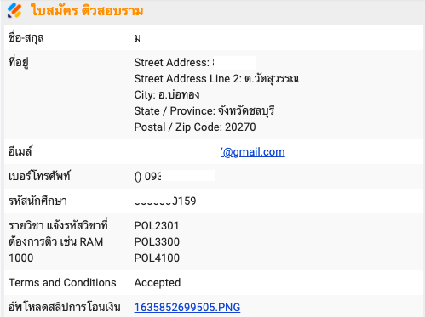This screenshot has height=317, width=425.
Task: Click the Terms and Conditions label
Action: pyautogui.click(x=62, y=283)
